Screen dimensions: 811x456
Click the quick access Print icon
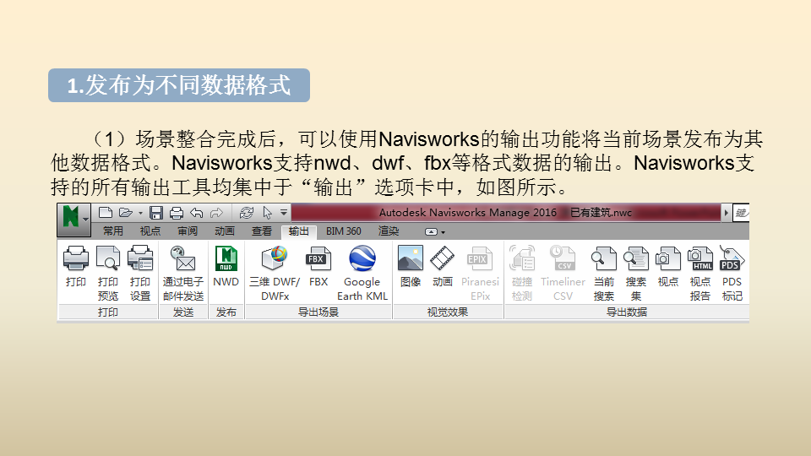[x=177, y=213]
